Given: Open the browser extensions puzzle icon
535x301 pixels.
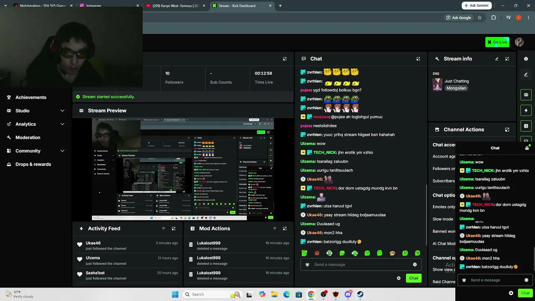Looking at the screenshot, I should [x=494, y=18].
